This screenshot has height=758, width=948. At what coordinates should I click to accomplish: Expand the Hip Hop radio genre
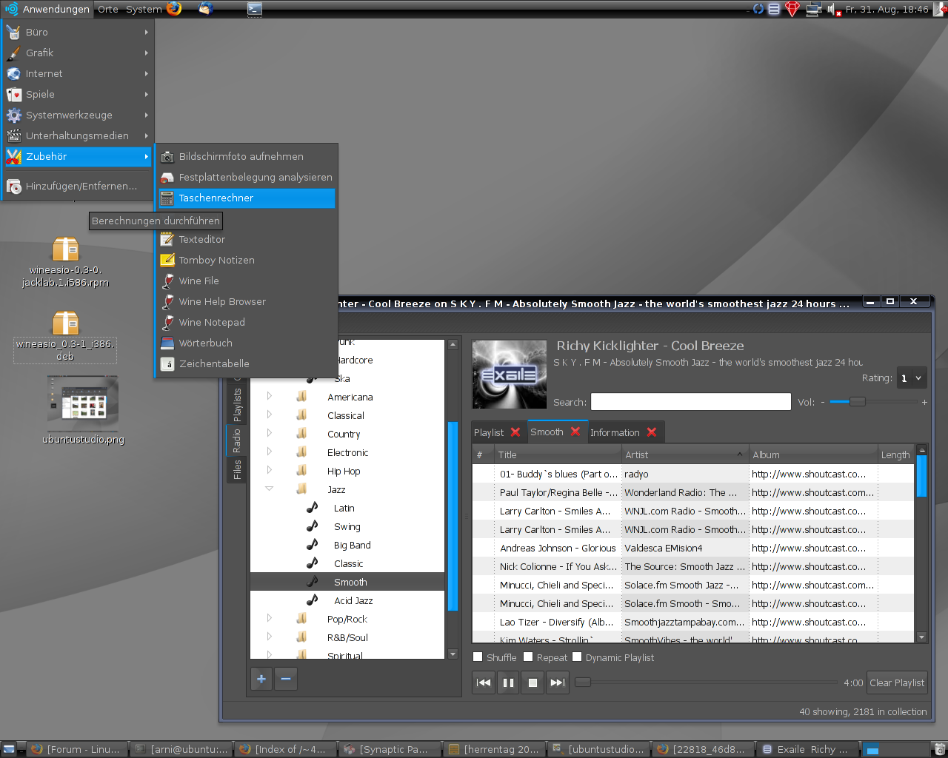tap(269, 470)
